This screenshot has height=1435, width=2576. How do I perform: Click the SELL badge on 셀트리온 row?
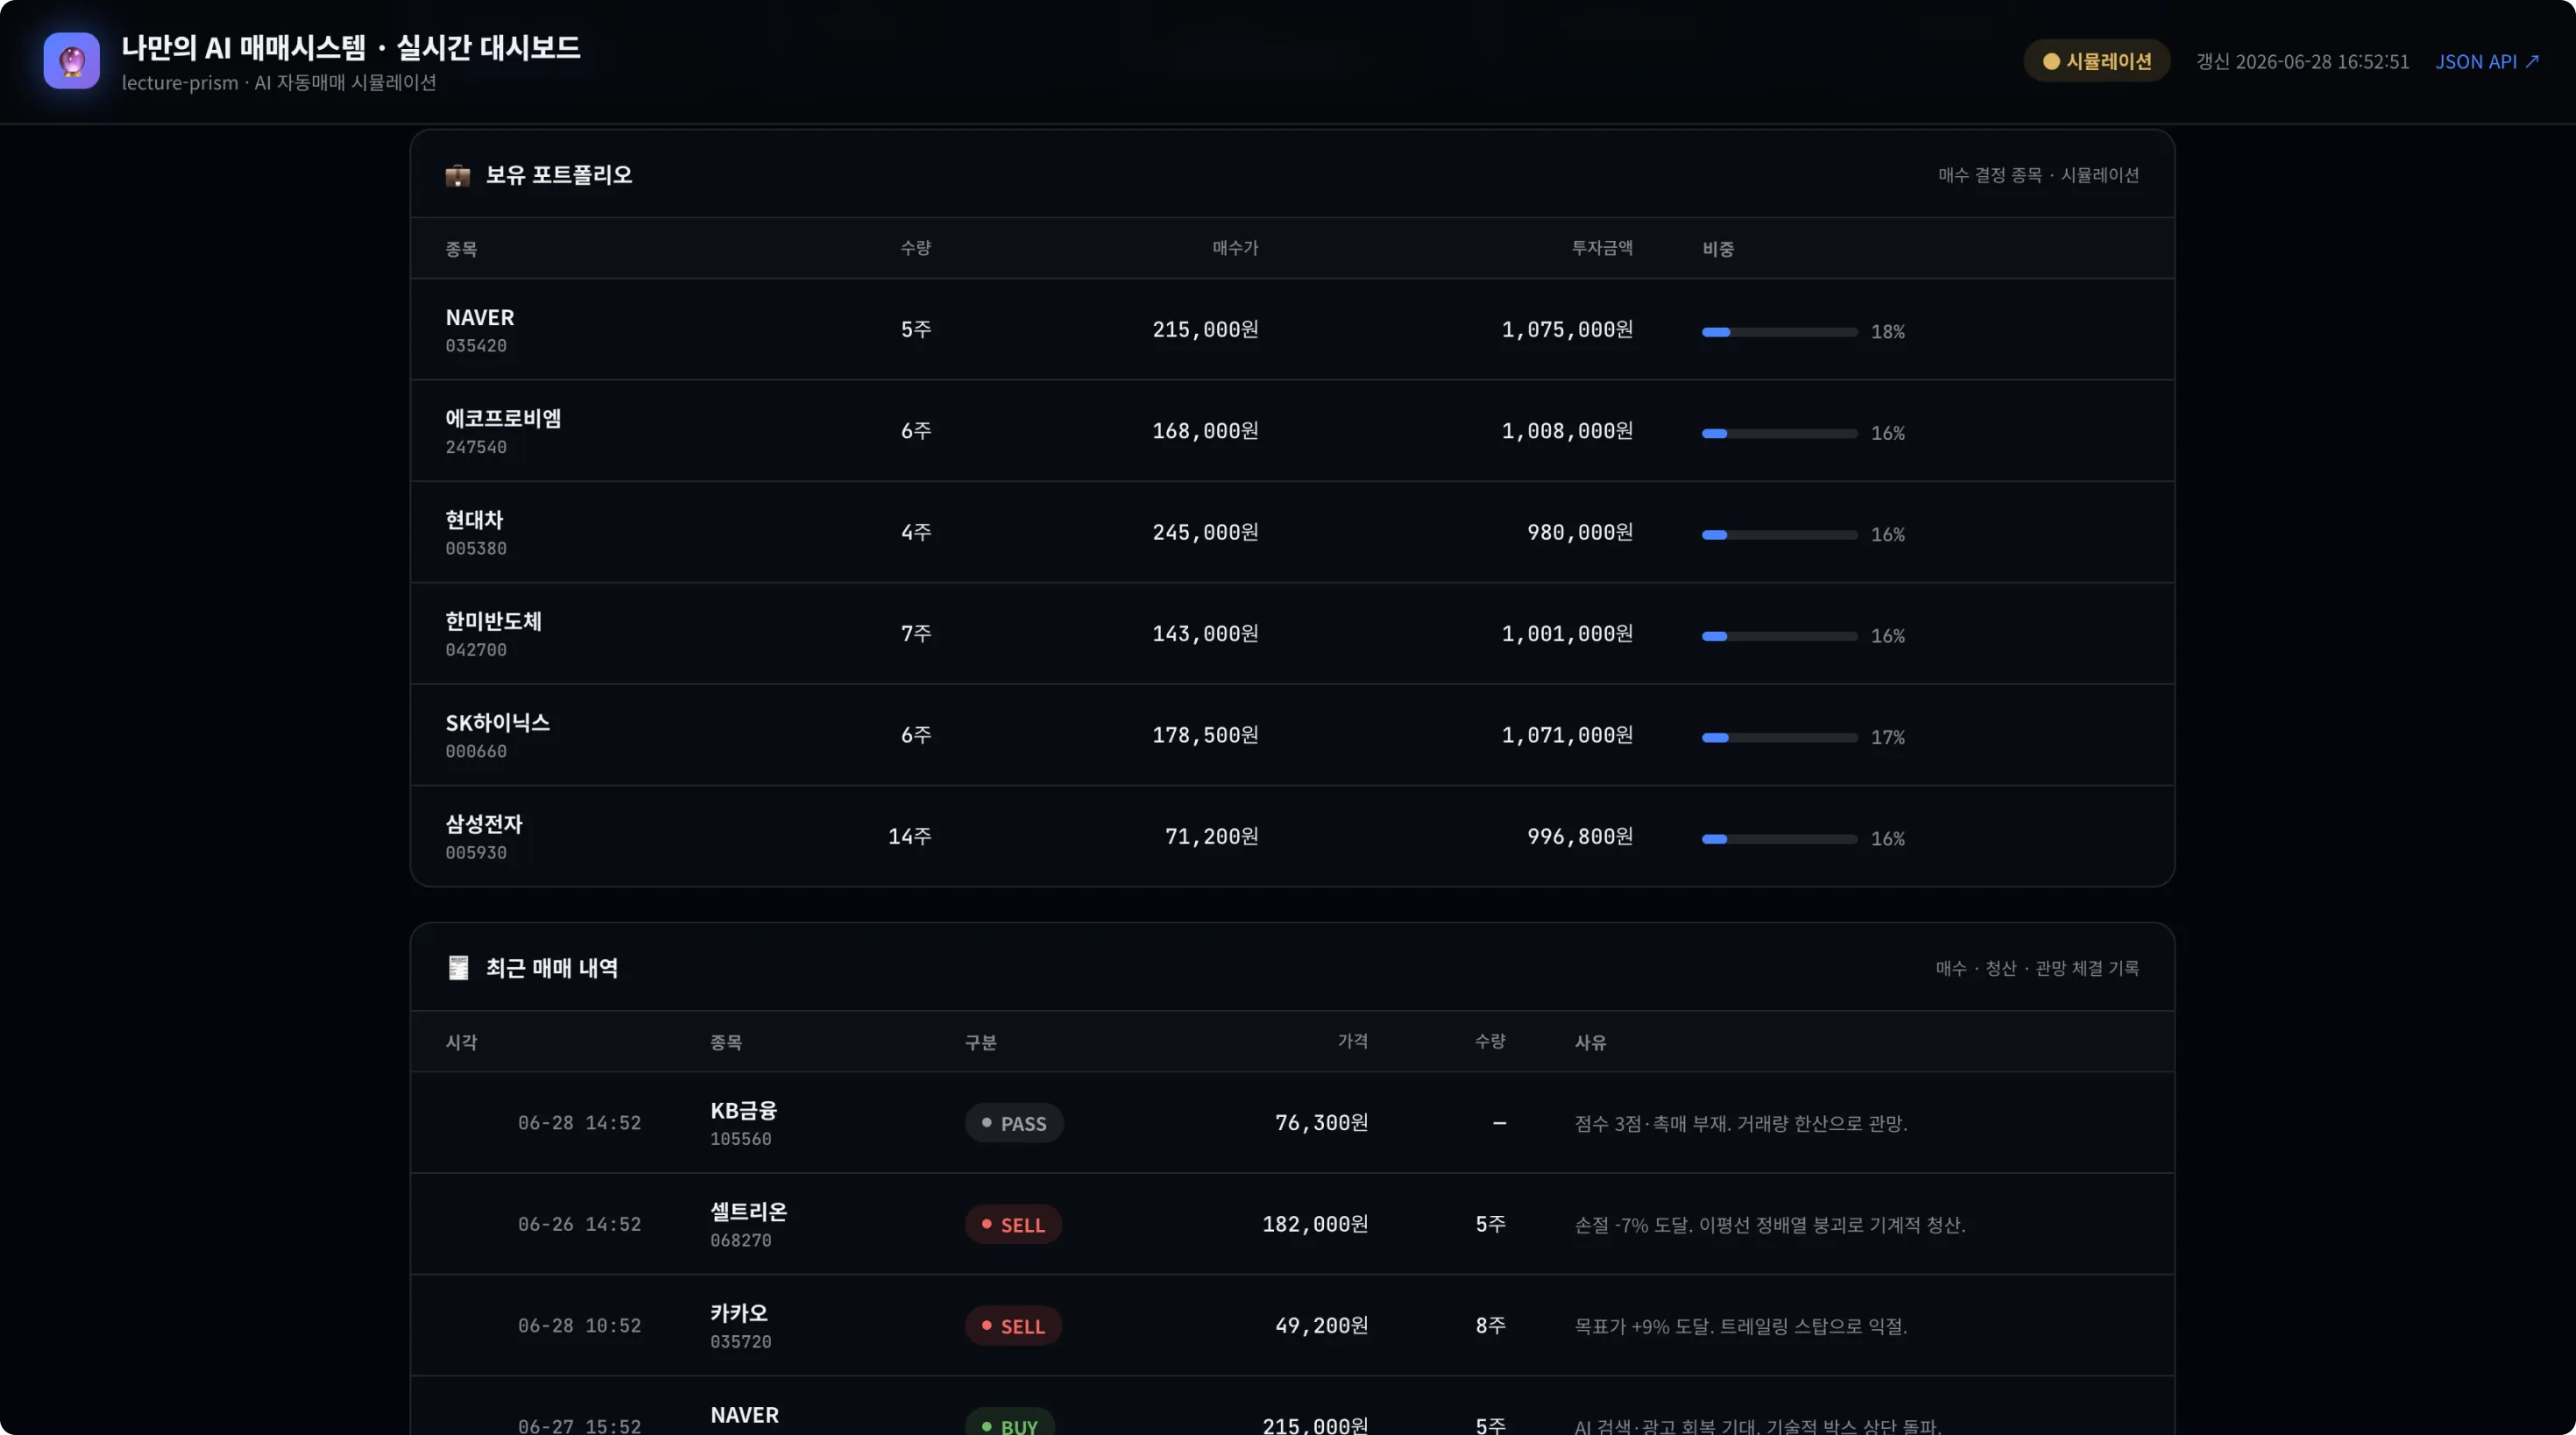point(1013,1225)
